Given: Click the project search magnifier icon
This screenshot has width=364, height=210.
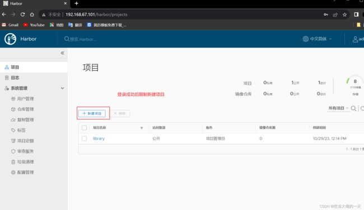Looking at the screenshot, I should 353,108.
